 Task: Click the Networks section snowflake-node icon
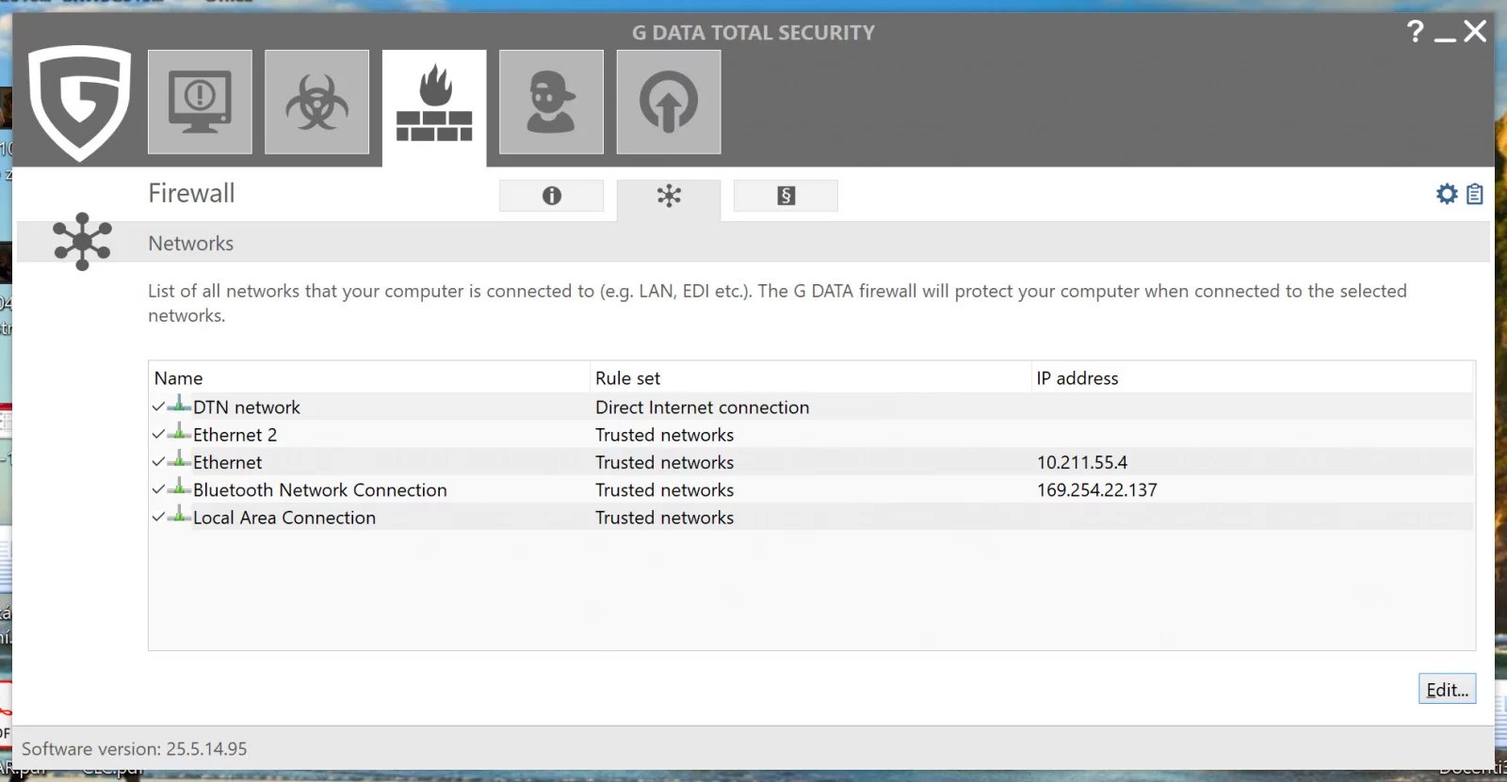pyautogui.click(x=83, y=242)
